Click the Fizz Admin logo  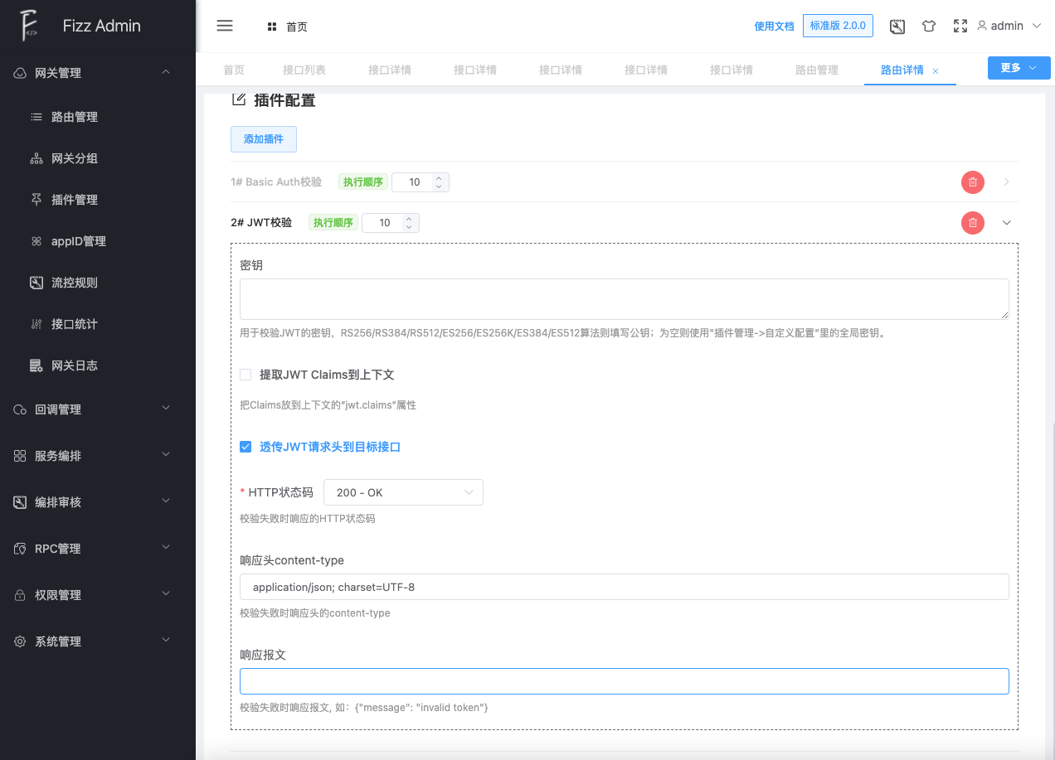[x=31, y=26]
